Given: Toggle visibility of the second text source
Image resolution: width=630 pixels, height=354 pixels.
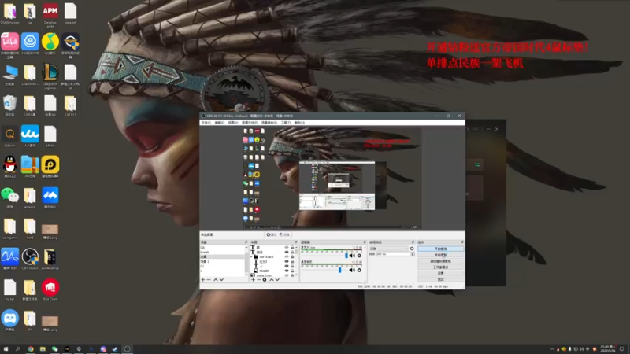Looking at the screenshot, I should [x=287, y=252].
